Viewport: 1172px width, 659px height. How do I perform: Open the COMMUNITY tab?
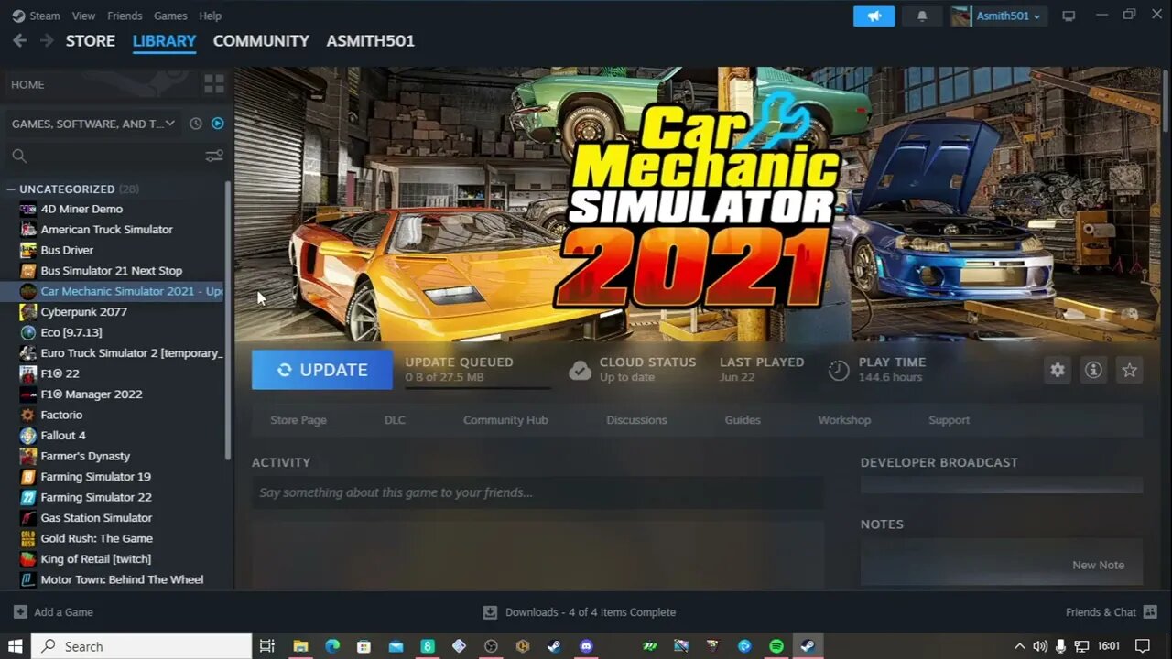tap(261, 40)
